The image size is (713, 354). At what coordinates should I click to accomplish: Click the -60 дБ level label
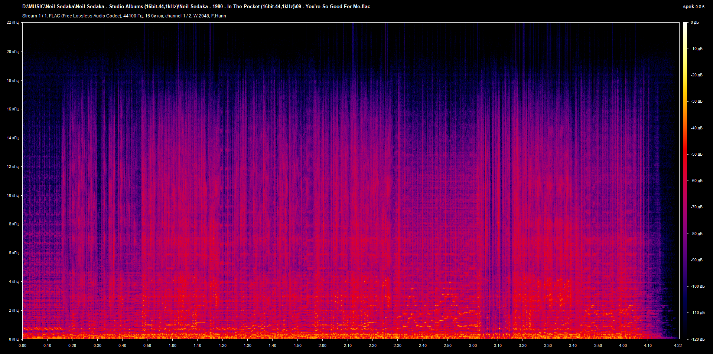point(696,181)
